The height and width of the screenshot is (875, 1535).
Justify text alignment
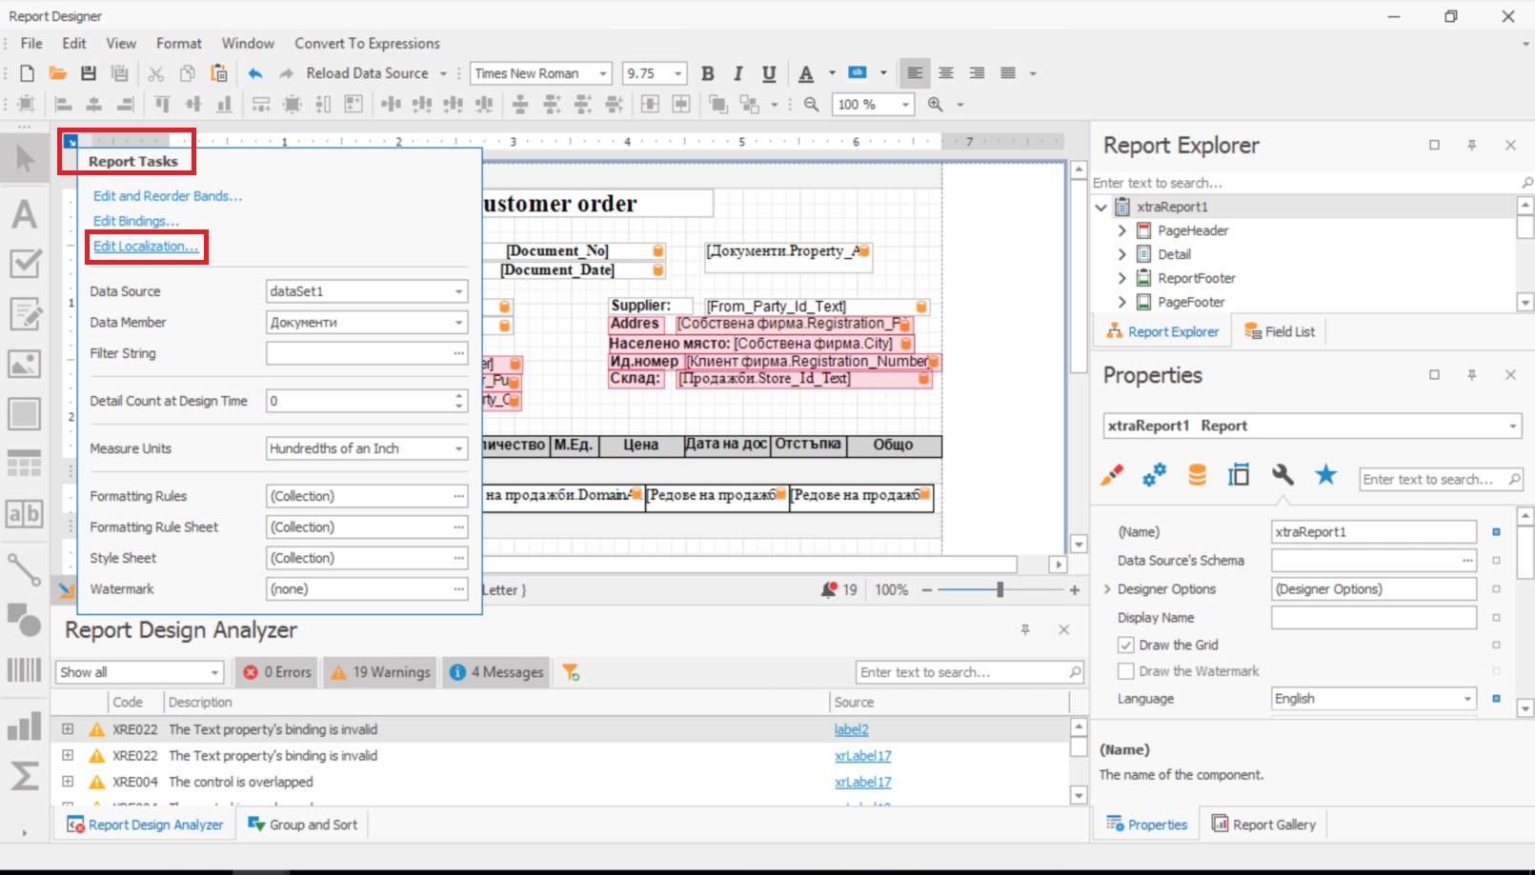tap(1008, 73)
